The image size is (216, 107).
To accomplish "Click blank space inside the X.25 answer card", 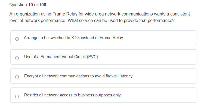I will tap(158, 38).
